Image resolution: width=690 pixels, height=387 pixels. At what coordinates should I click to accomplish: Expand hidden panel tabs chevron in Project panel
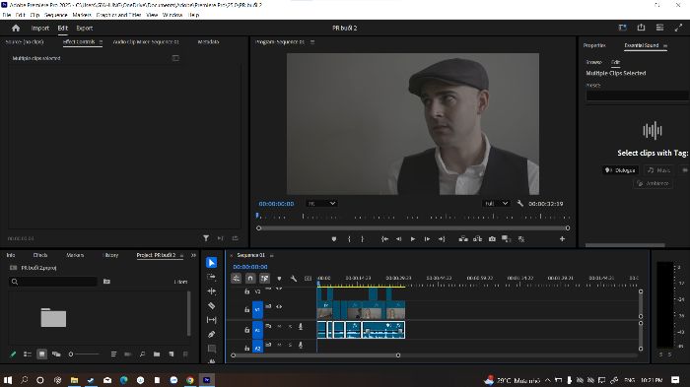pyautogui.click(x=193, y=255)
